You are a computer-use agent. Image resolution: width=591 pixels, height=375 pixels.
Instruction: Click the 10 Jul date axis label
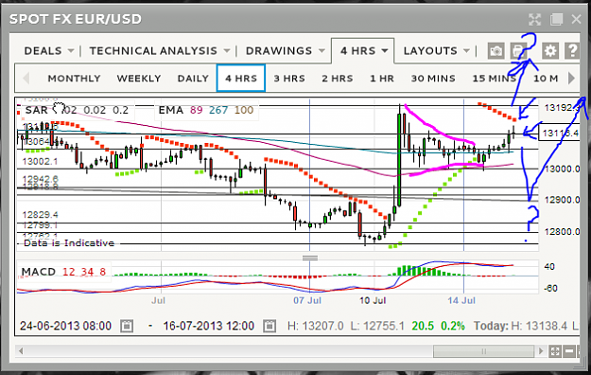pos(373,300)
